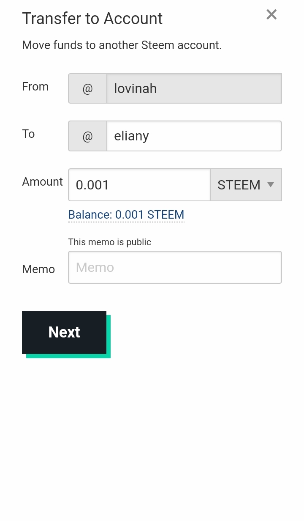Click the From field containing lovinah
The width and height of the screenshot is (304, 521).
194,89
